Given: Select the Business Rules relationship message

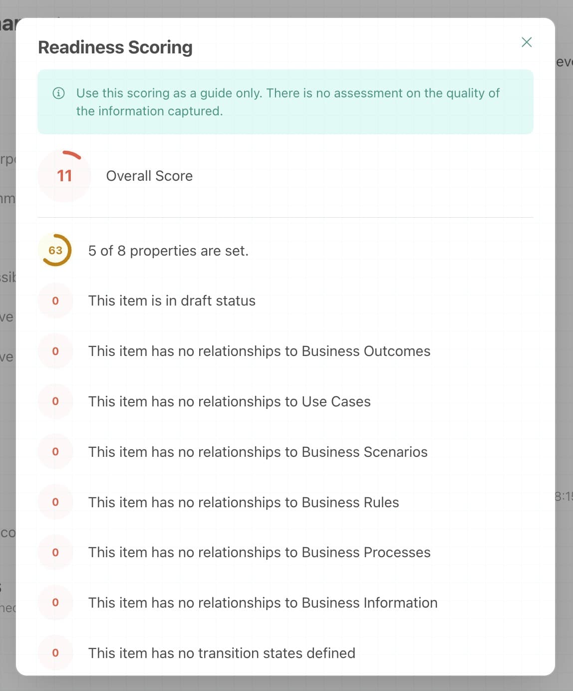Looking at the screenshot, I should pyautogui.click(x=244, y=502).
